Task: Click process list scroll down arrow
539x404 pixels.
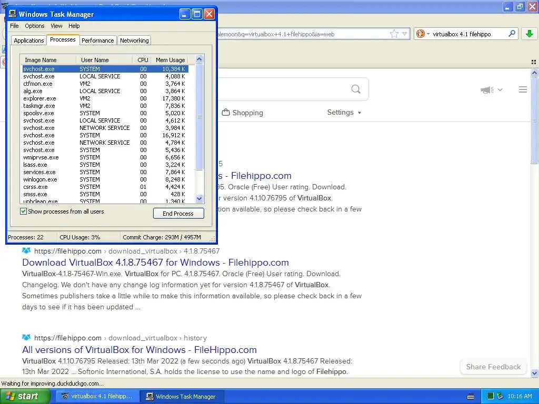Action: click(x=199, y=198)
